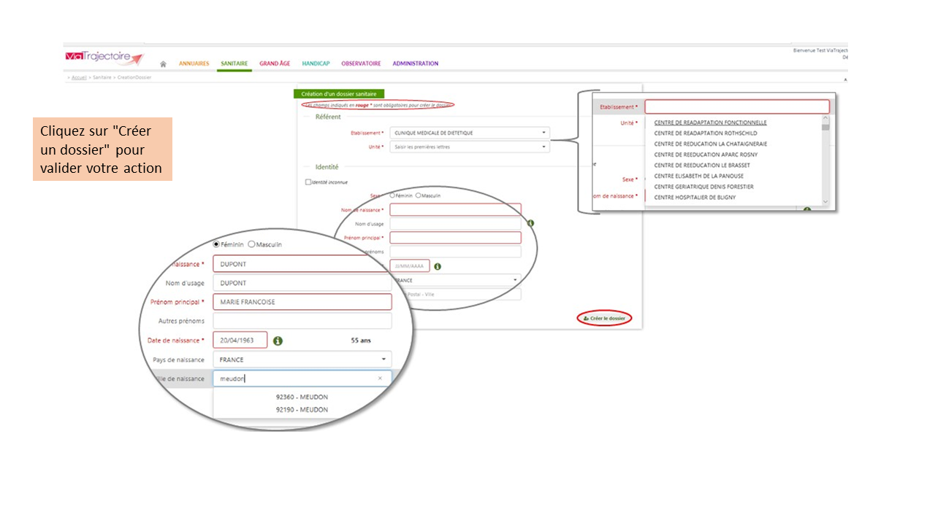Click the ViaTrajectoire logo
This screenshot has width=935, height=525.
point(104,58)
